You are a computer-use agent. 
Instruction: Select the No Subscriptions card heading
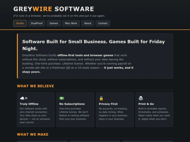(72, 104)
